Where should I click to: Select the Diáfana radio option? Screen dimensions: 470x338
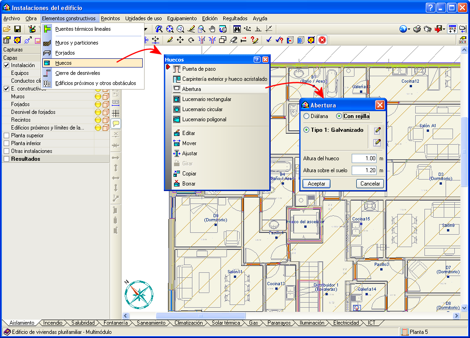tap(307, 116)
